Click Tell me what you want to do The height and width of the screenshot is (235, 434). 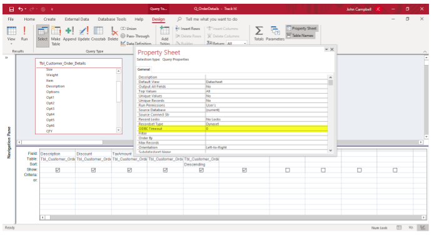coord(211,19)
